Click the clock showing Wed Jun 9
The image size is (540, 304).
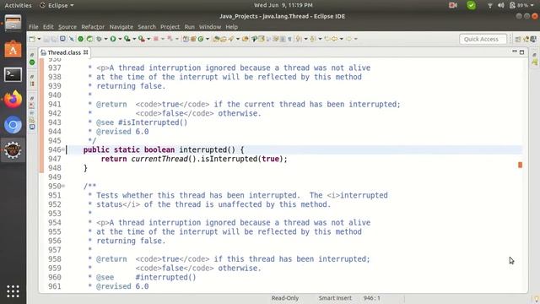pos(283,5)
